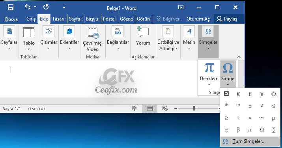Click the Bilgi ver search box
The width and height of the screenshot is (282, 148).
coord(169,19)
